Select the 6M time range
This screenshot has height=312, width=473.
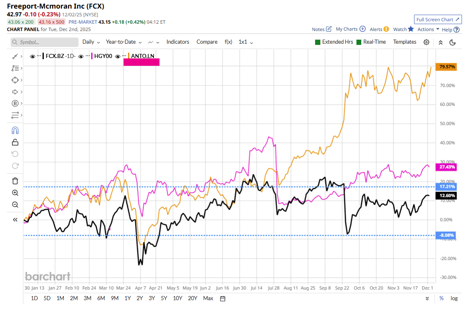coord(101,299)
